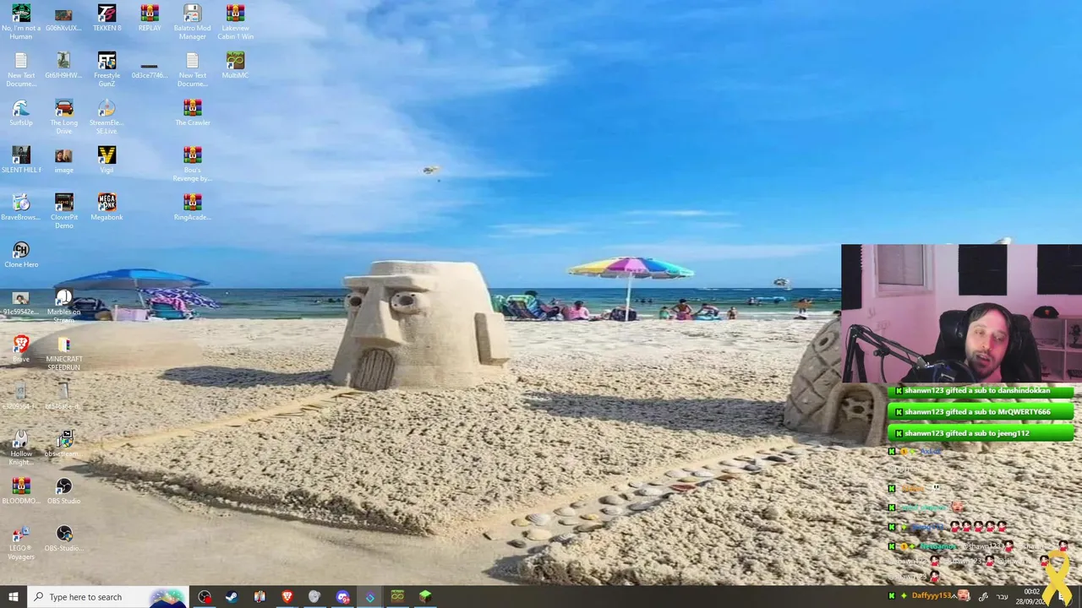Open the TEKKEN 8 desktop shortcut

tap(107, 18)
